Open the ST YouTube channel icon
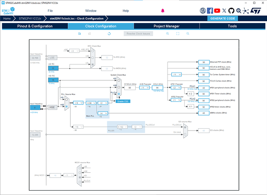Viewport: 267px width, 195px height. point(217,11)
